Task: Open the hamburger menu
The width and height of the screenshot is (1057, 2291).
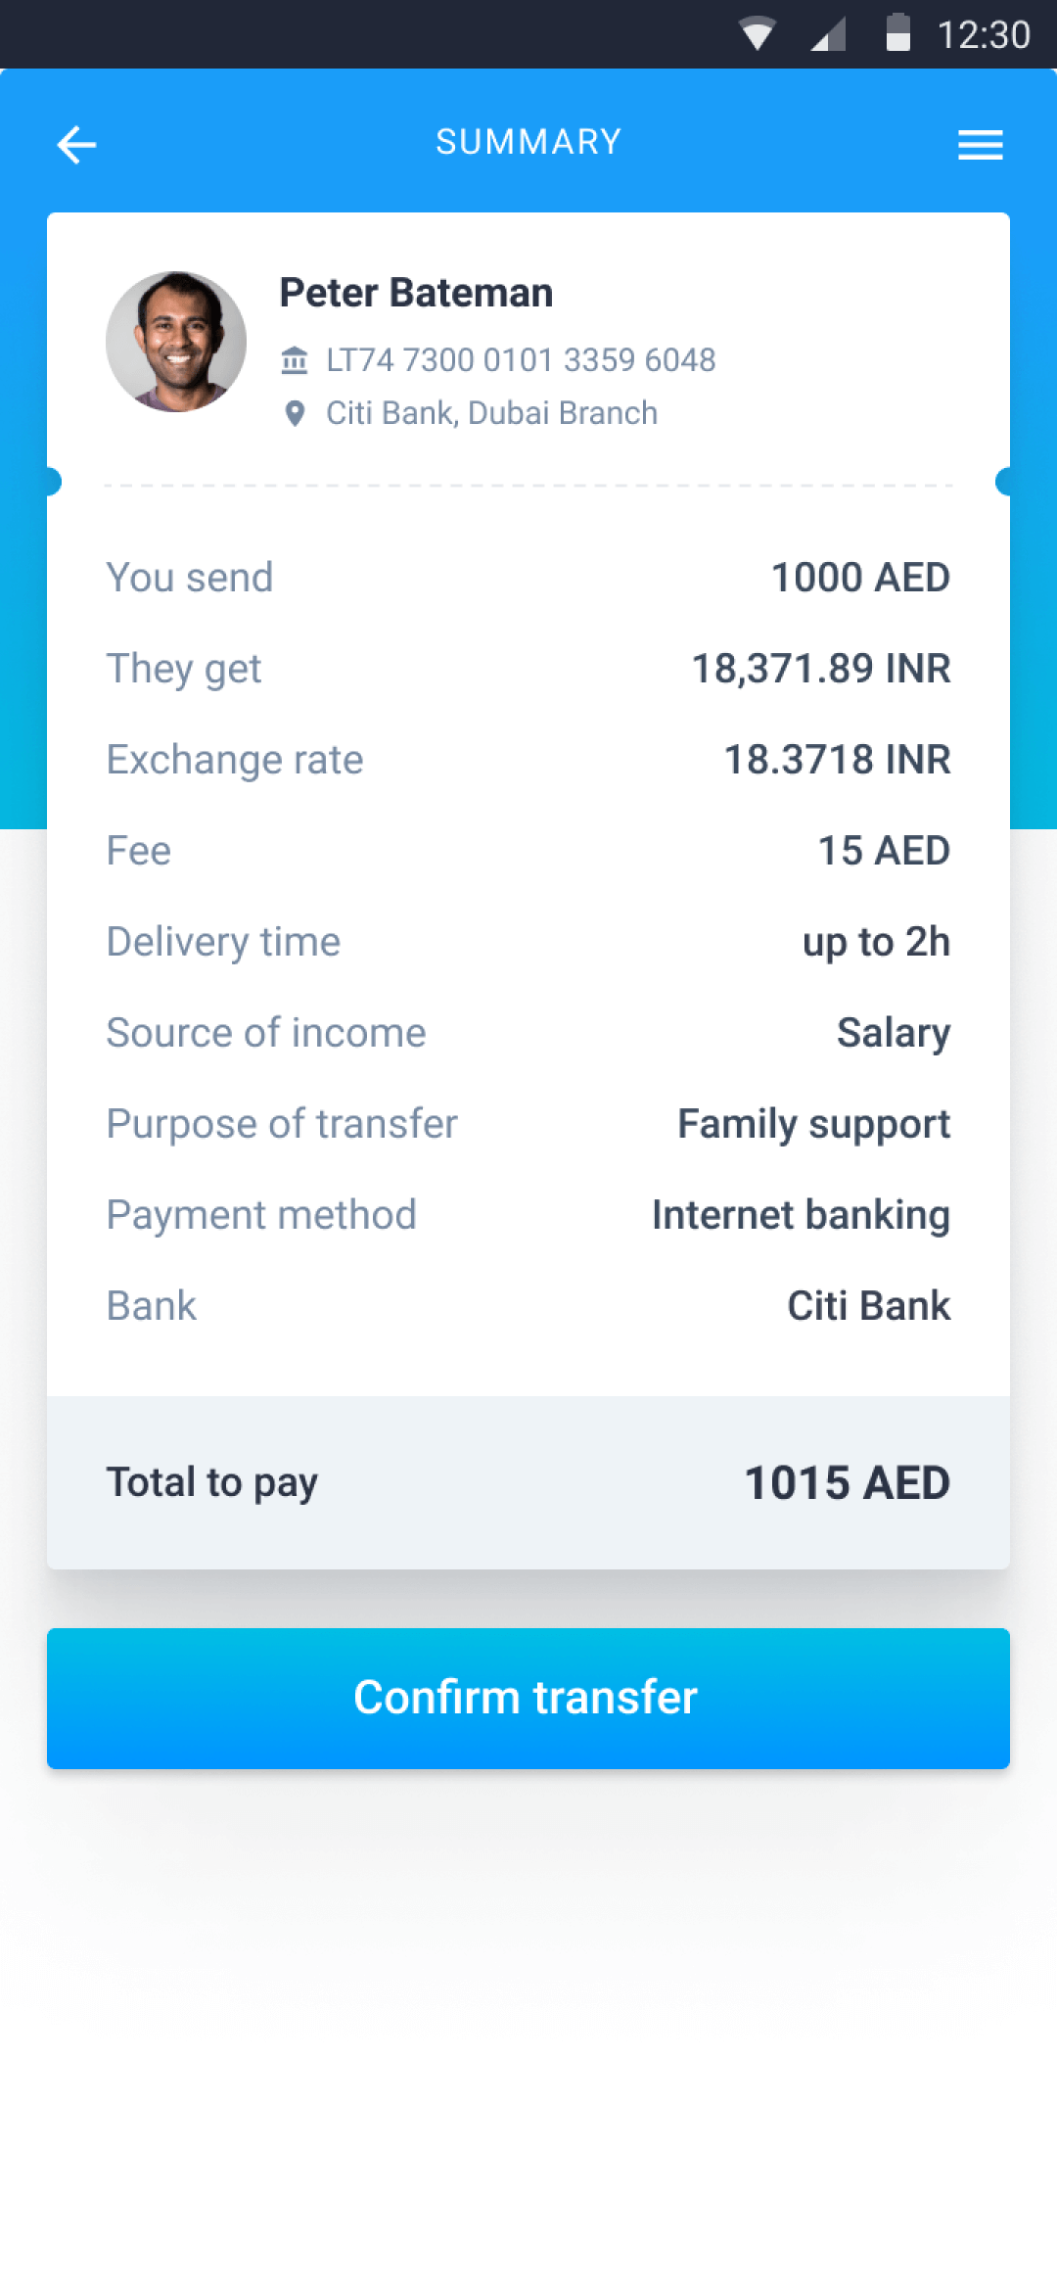Action: [980, 145]
